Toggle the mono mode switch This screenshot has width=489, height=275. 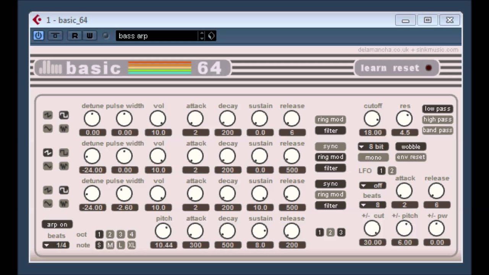click(x=373, y=157)
